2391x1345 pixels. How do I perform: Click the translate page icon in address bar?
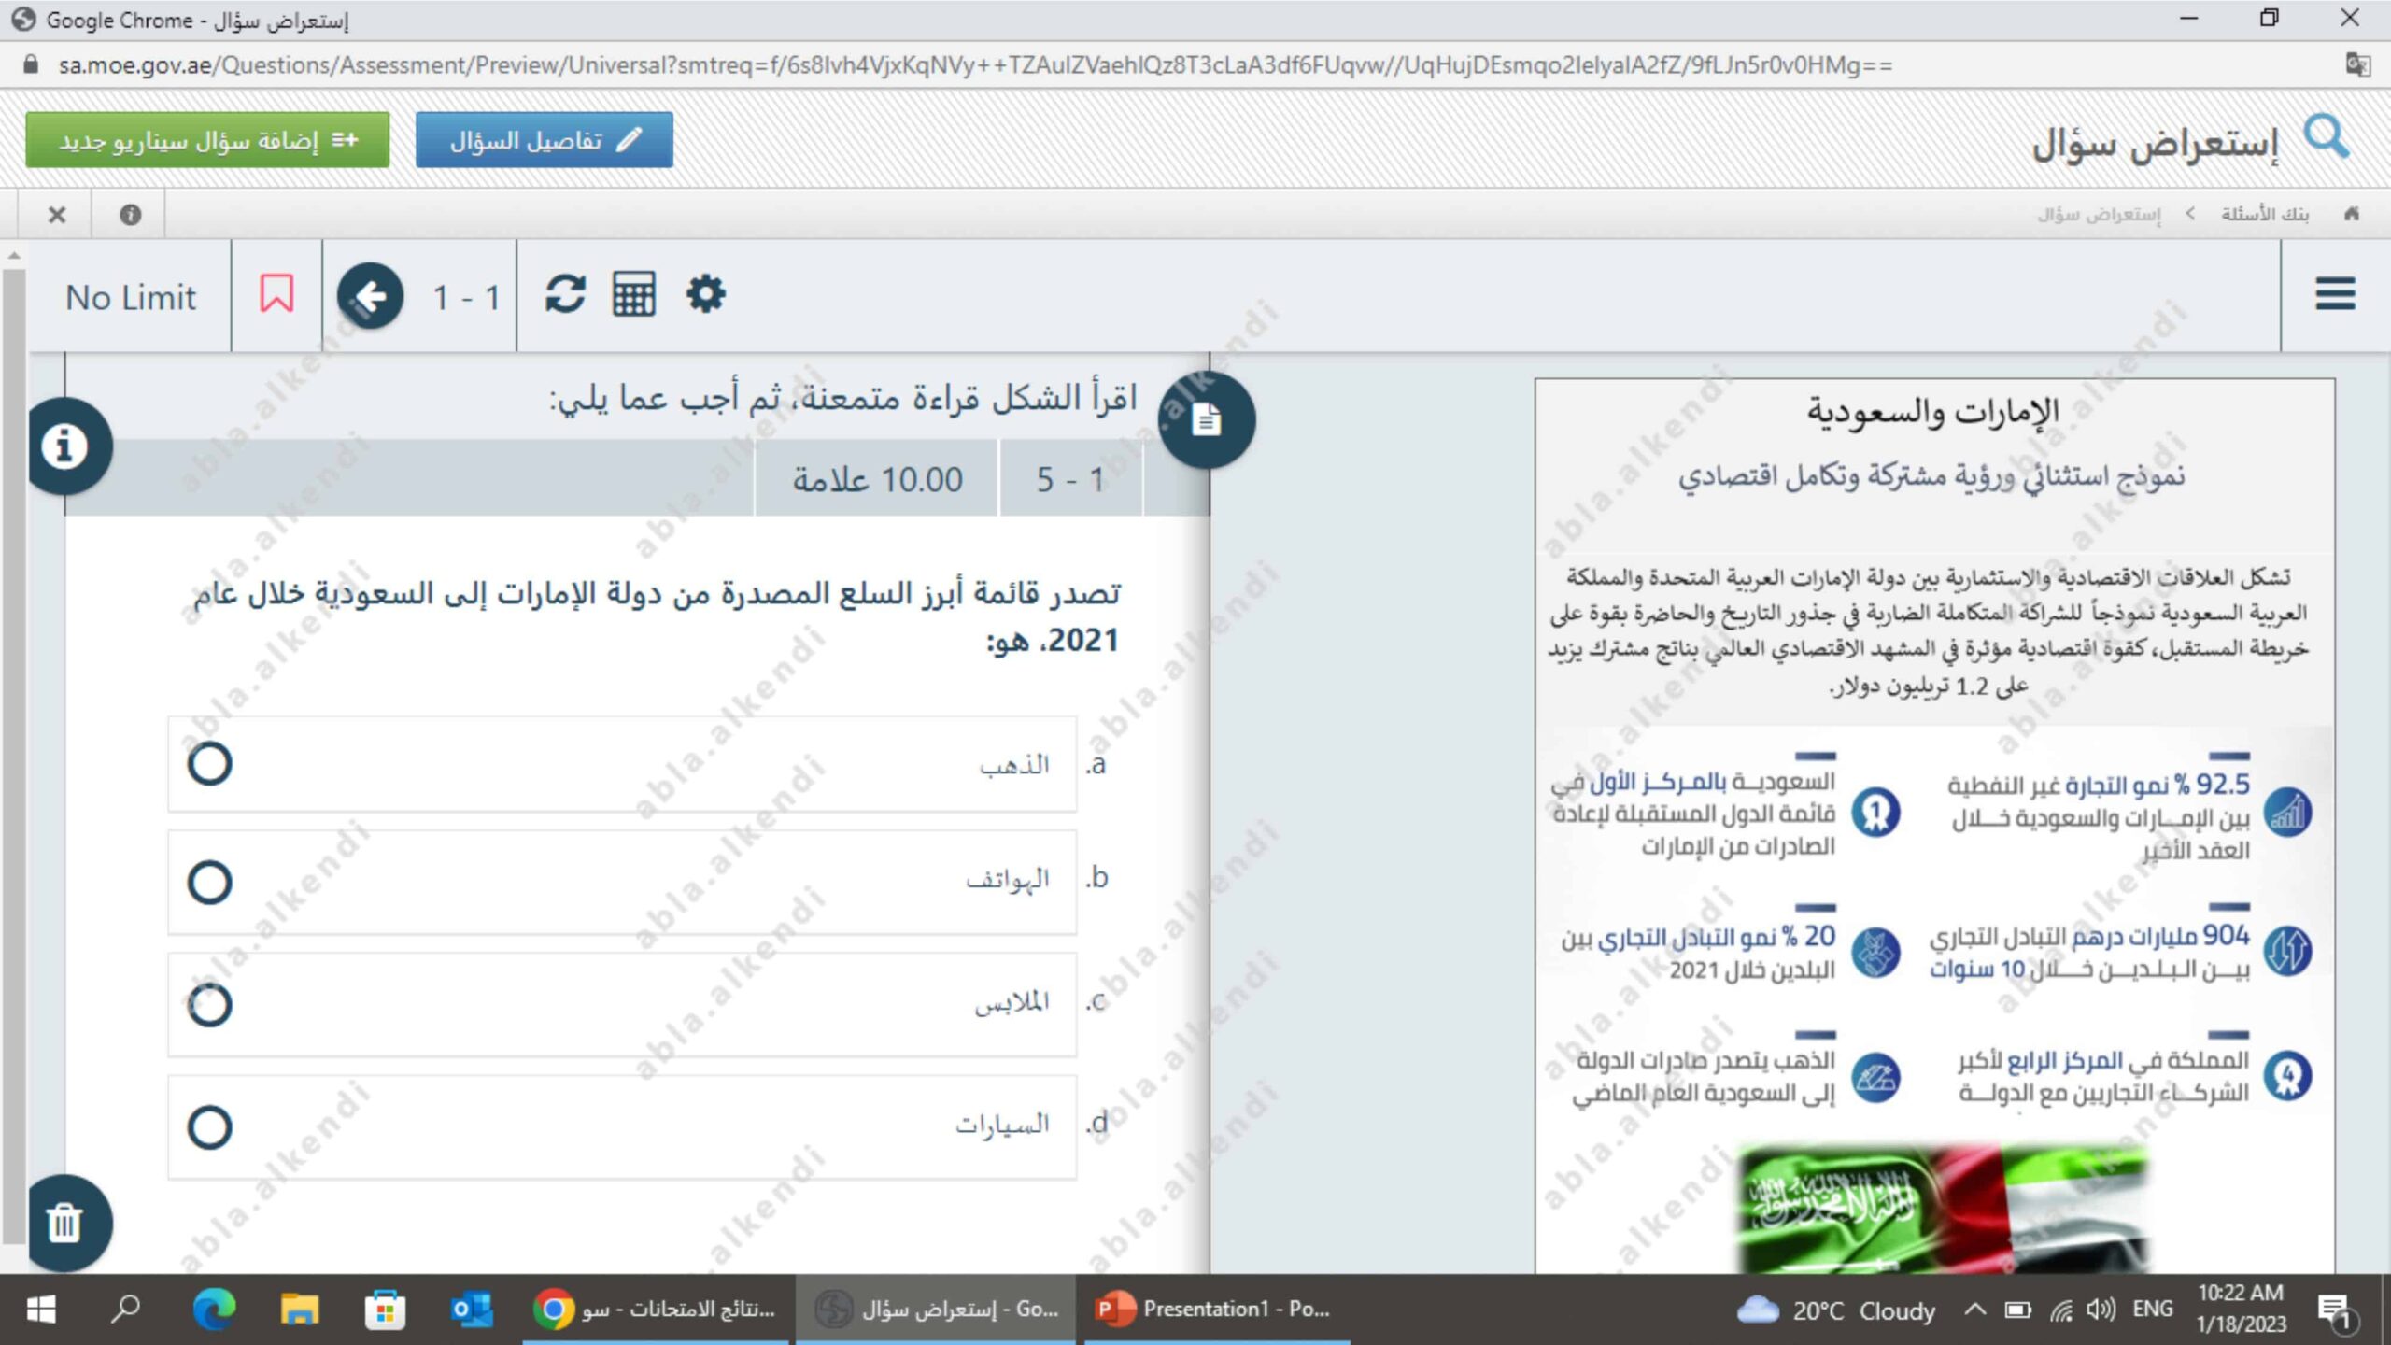point(2357,65)
